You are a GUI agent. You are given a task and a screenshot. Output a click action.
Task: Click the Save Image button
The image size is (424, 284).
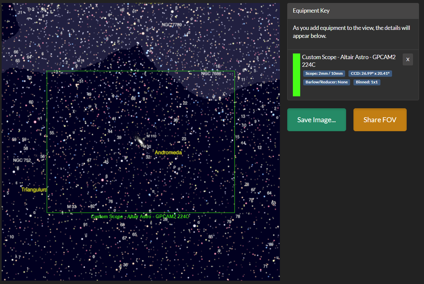316,120
